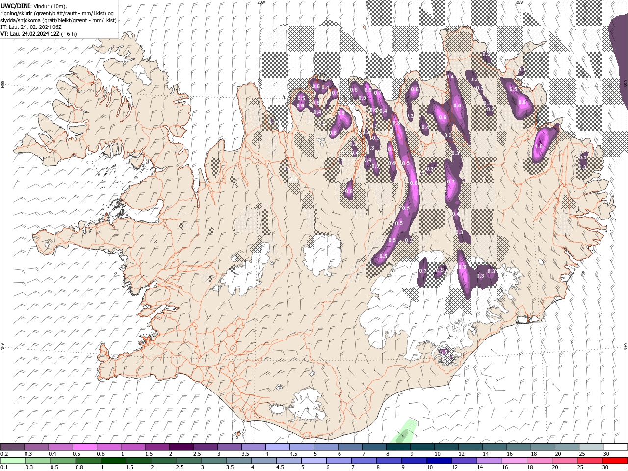Pick the light grey snow swatch starting at 25
Viewport: 628px width, 471px height.
[591, 447]
